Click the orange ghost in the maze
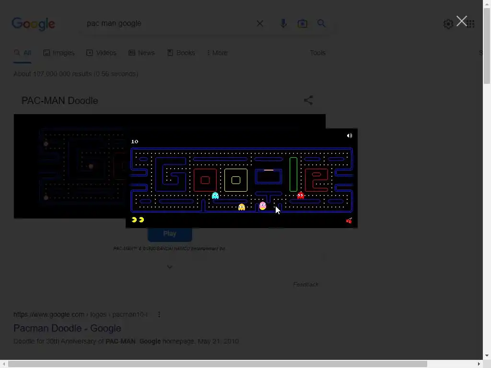 [x=242, y=207]
